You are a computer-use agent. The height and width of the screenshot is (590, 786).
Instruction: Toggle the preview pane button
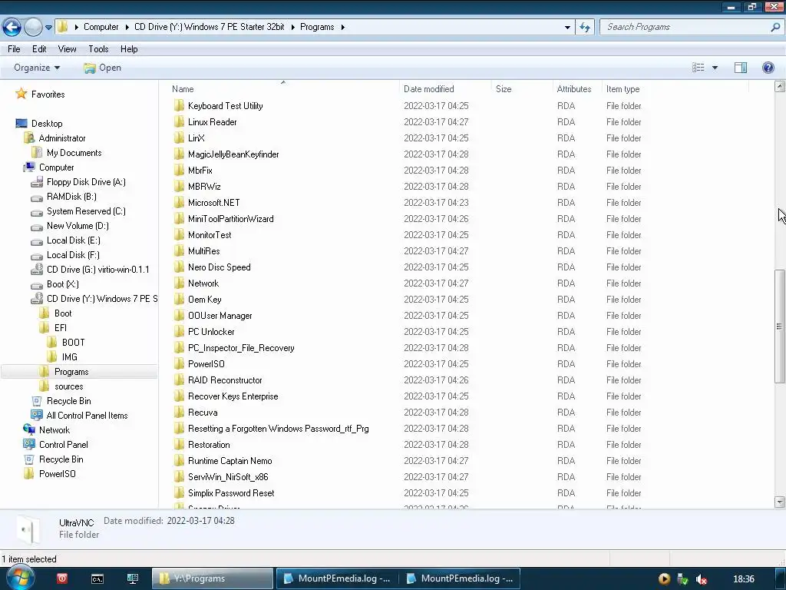click(x=741, y=68)
